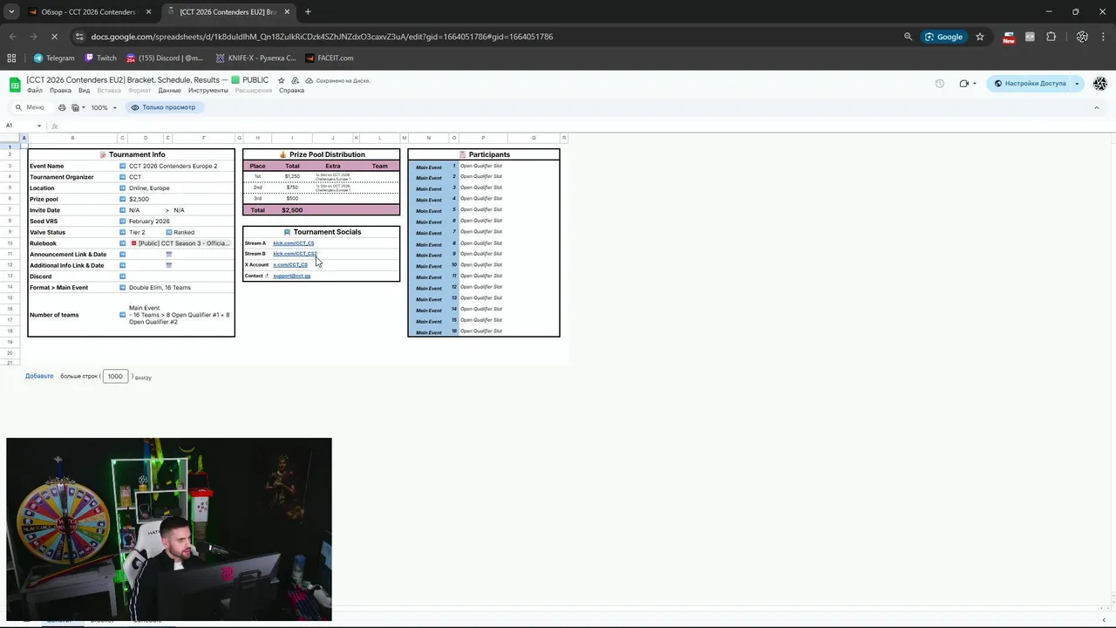The height and width of the screenshot is (628, 1116).
Task: Select the $1,250 first place total cell
Action: (292, 176)
